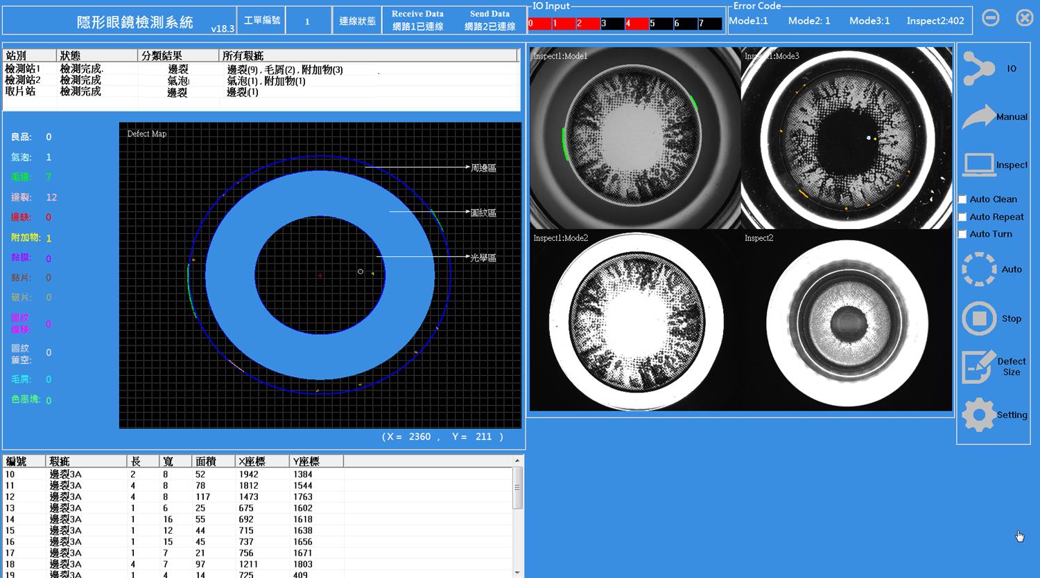Viewport: 1040px width, 578px height.
Task: Start Auto mode with the dashed-circle icon
Action: click(x=979, y=269)
